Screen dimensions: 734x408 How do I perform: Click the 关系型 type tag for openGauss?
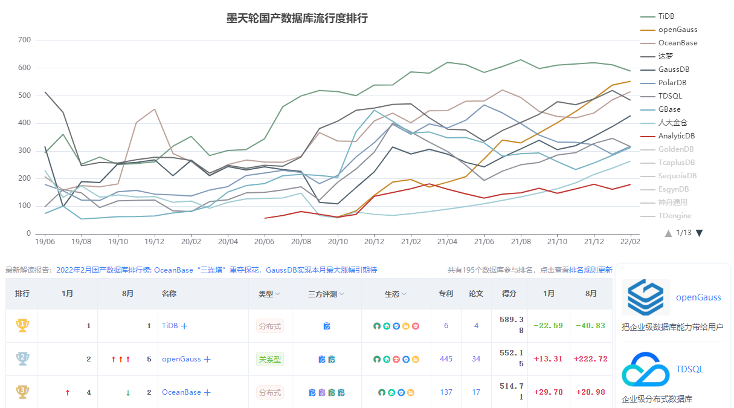pyautogui.click(x=269, y=359)
